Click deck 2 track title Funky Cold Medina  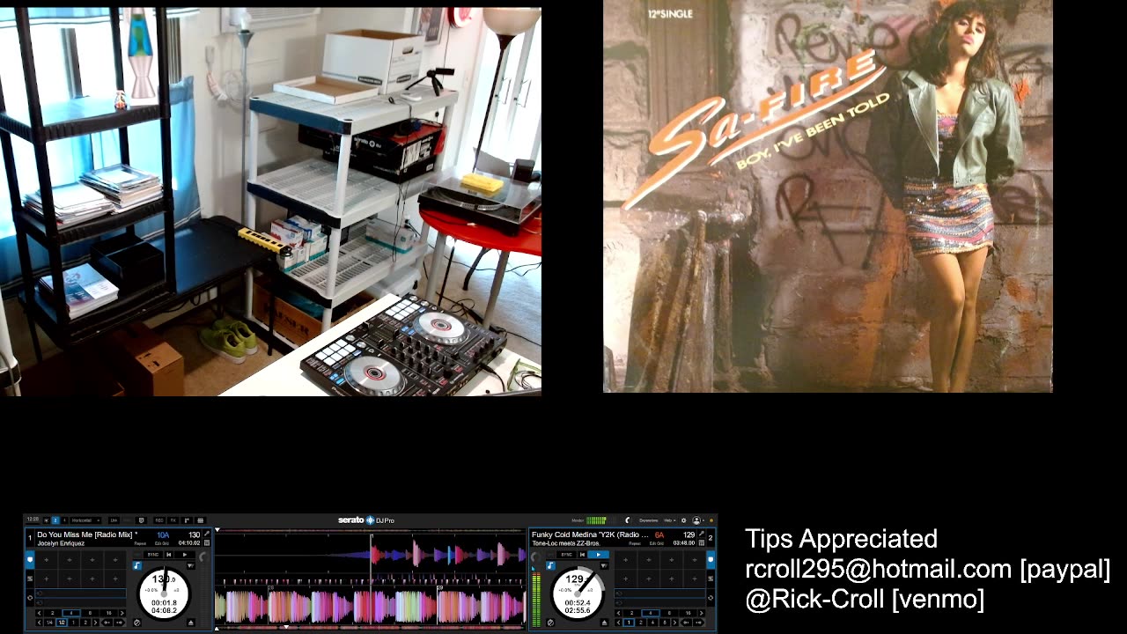(588, 534)
